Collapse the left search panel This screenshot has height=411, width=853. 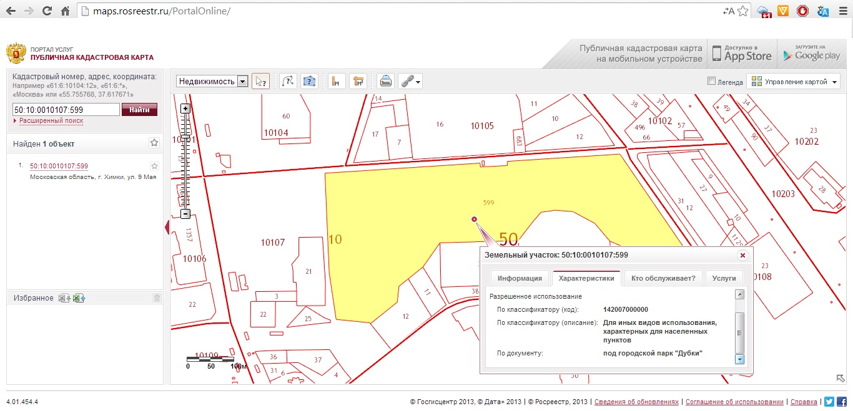pos(167,228)
